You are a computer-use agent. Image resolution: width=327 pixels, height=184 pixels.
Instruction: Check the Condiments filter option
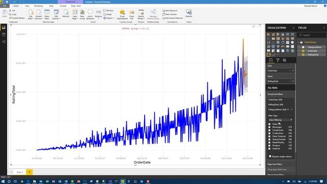[269, 130]
